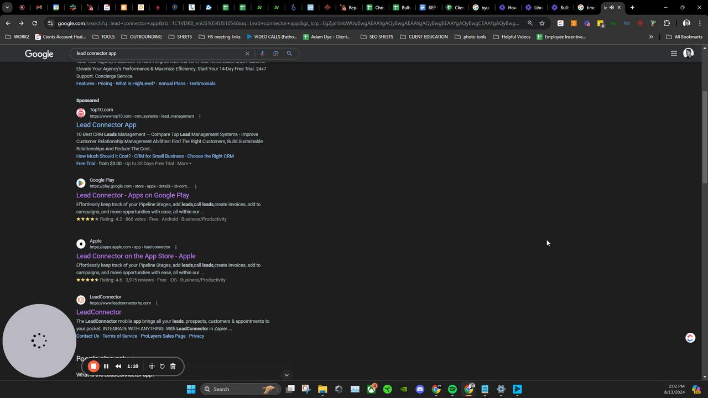Show more options for the Google Play result
Image resolution: width=708 pixels, height=398 pixels.
pos(196,186)
